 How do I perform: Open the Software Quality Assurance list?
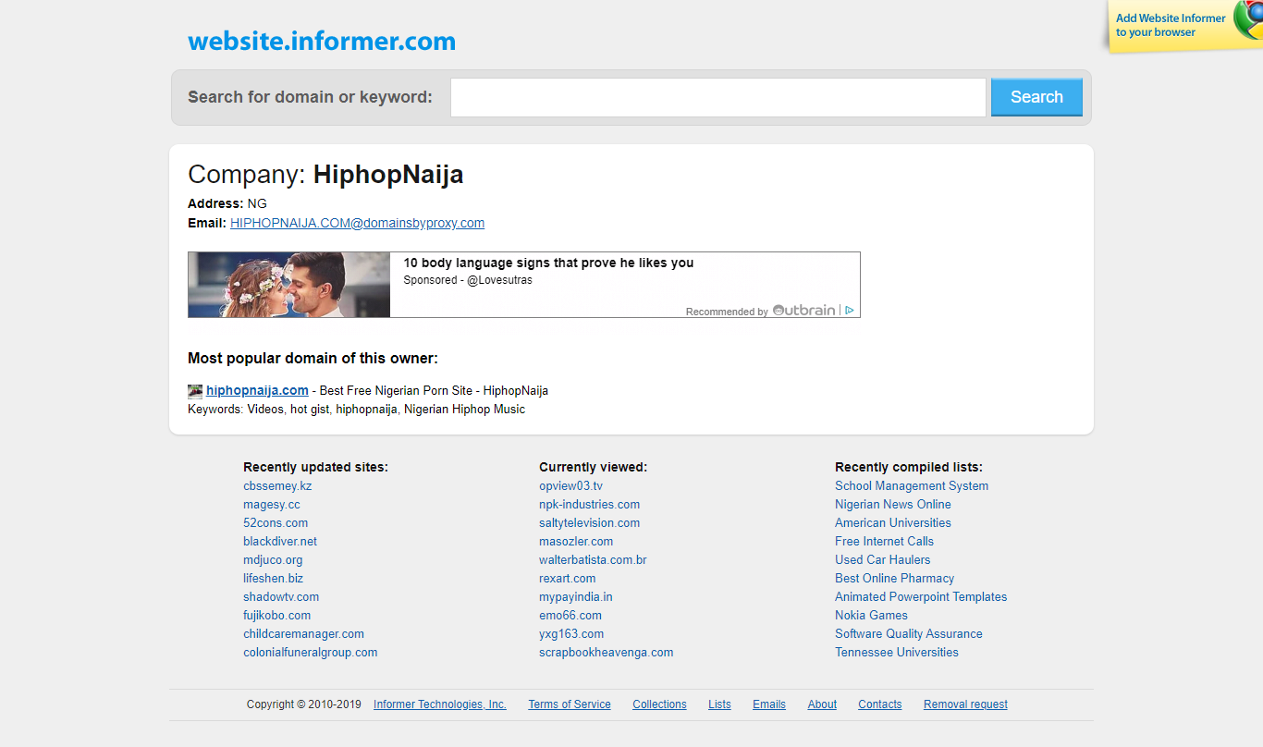coord(909,633)
